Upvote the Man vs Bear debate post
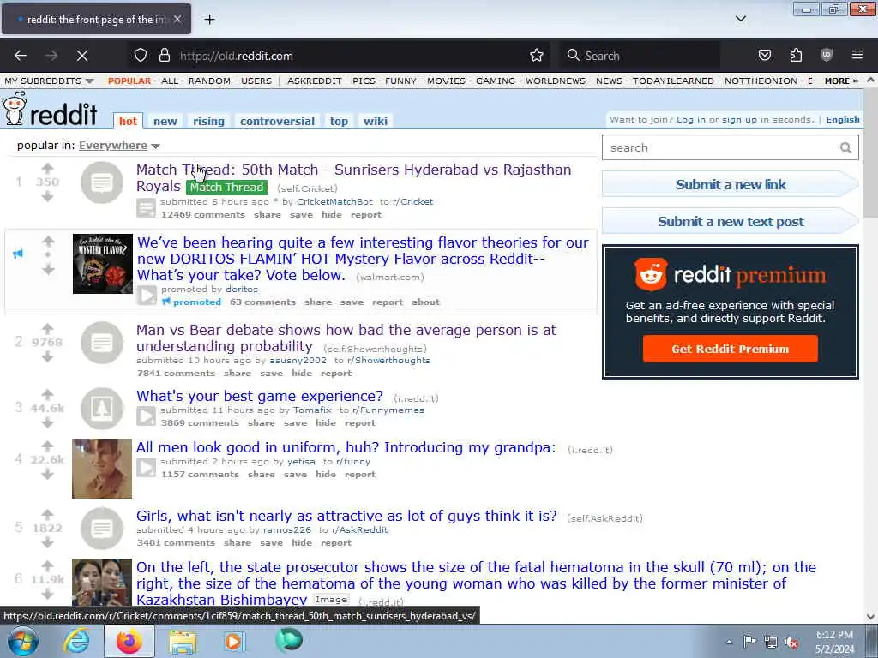This screenshot has height=658, width=878. pyautogui.click(x=48, y=328)
